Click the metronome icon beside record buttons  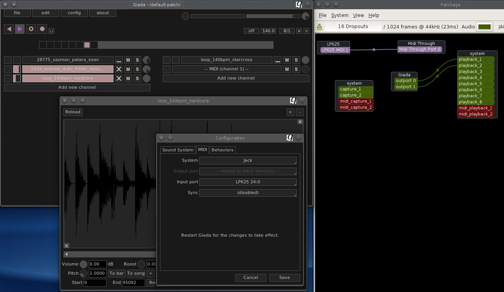(x=52, y=30)
